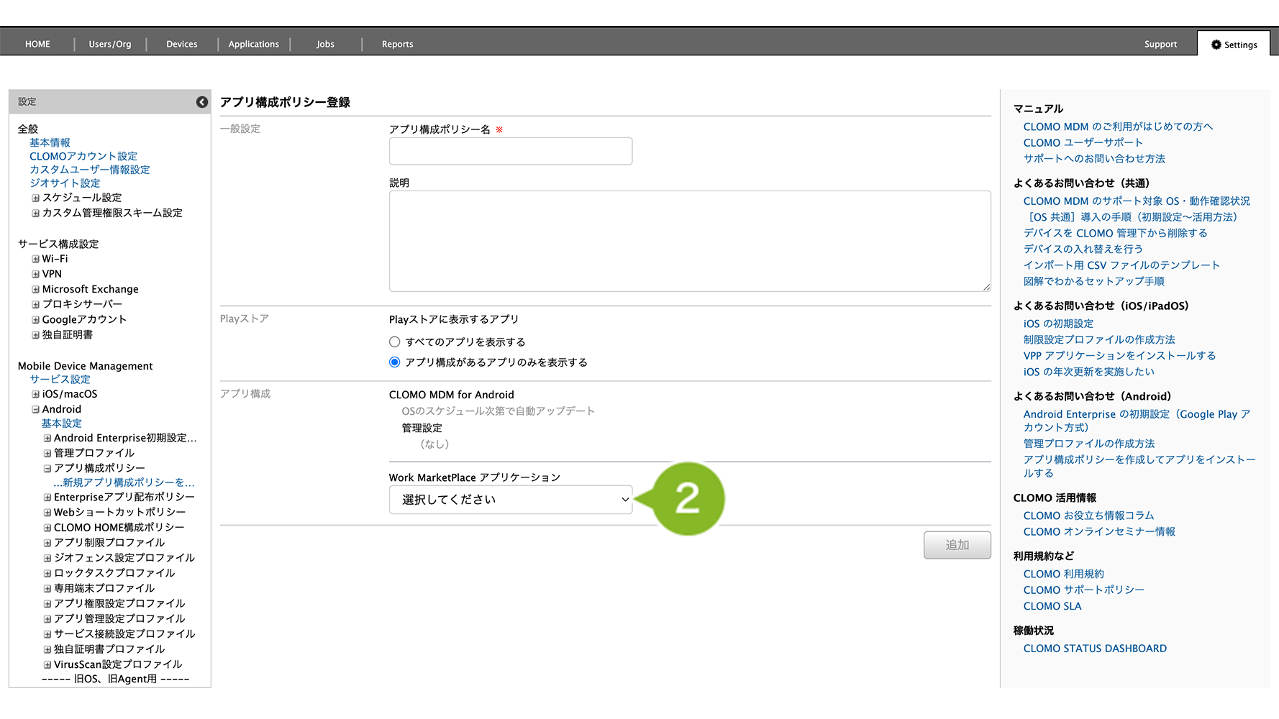
Task: Expand the Googleアカウント plus icon
Action: click(x=35, y=320)
